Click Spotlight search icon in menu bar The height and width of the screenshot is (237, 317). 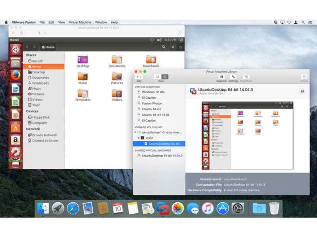click(x=303, y=23)
